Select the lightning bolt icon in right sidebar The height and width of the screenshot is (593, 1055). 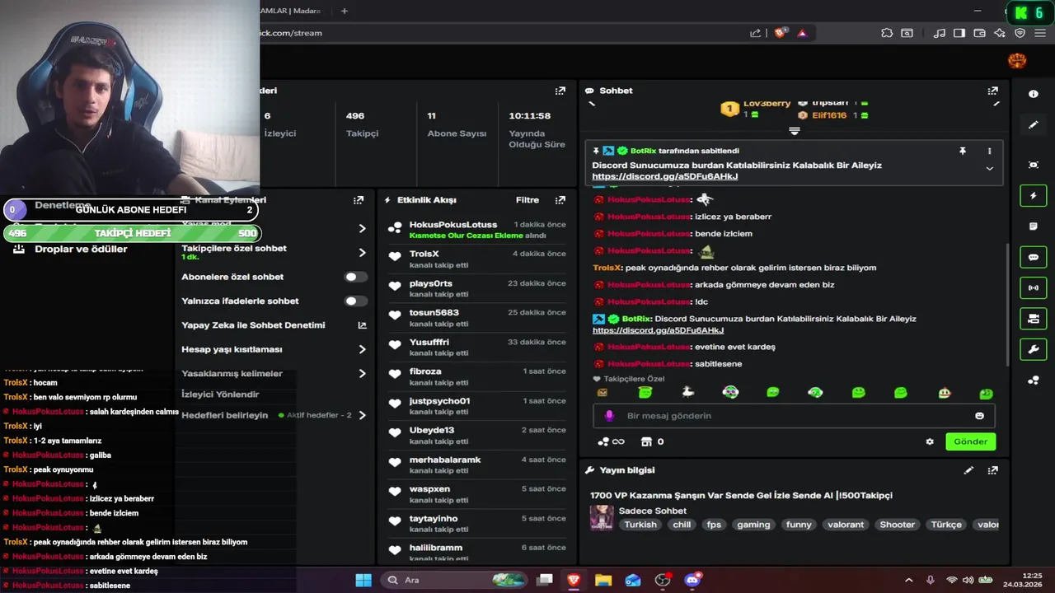(1034, 196)
